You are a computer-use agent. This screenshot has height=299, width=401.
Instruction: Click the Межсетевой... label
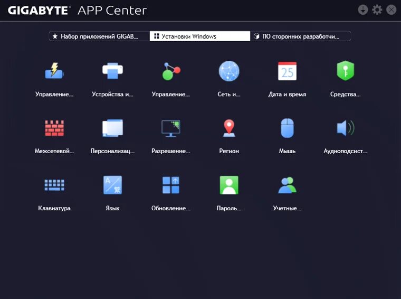coord(54,151)
